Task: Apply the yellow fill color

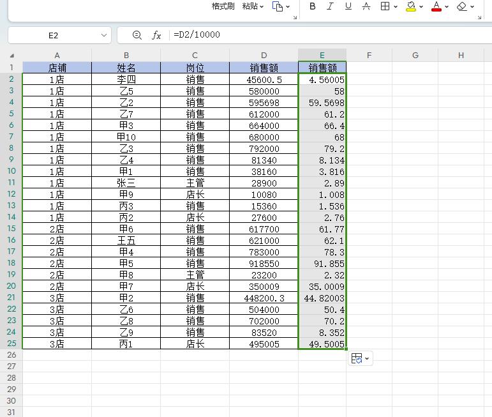Action: [x=411, y=6]
